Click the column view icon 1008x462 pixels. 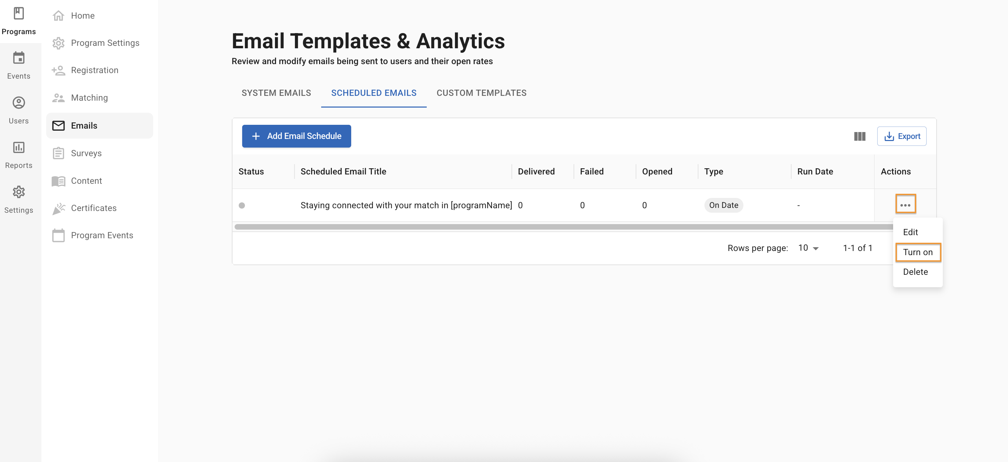coord(859,136)
